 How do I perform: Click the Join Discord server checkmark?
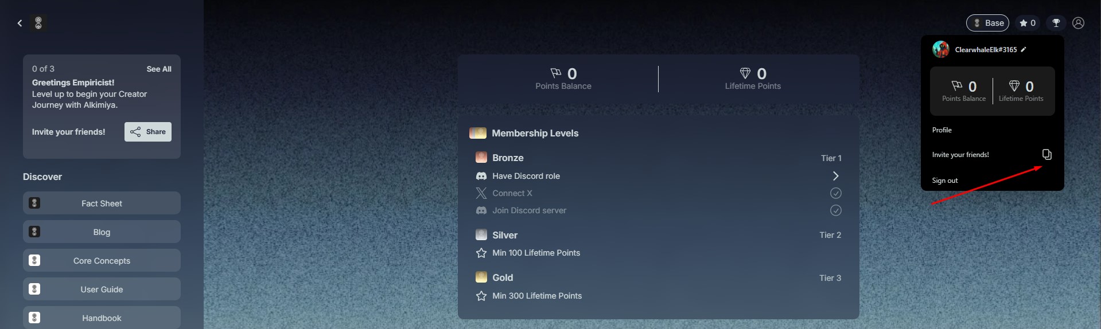(835, 210)
